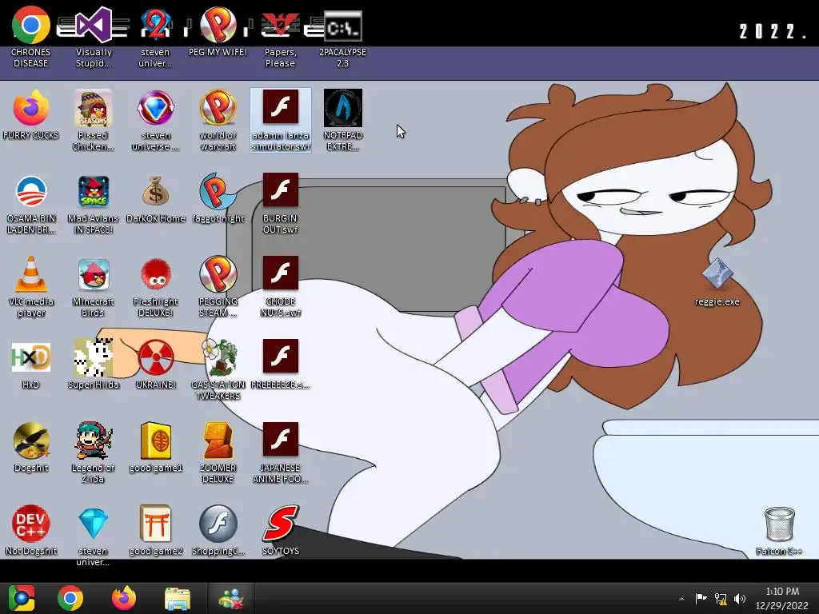Open the Papers, Please desktop icon

[x=280, y=25]
